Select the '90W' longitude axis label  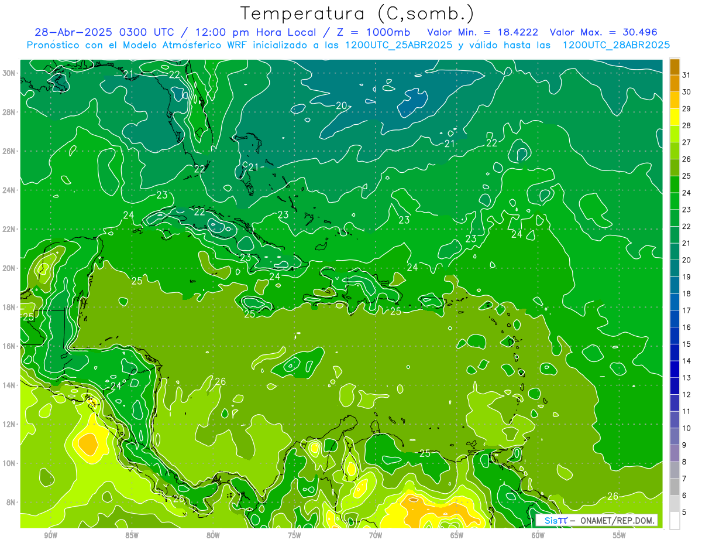[51, 535]
